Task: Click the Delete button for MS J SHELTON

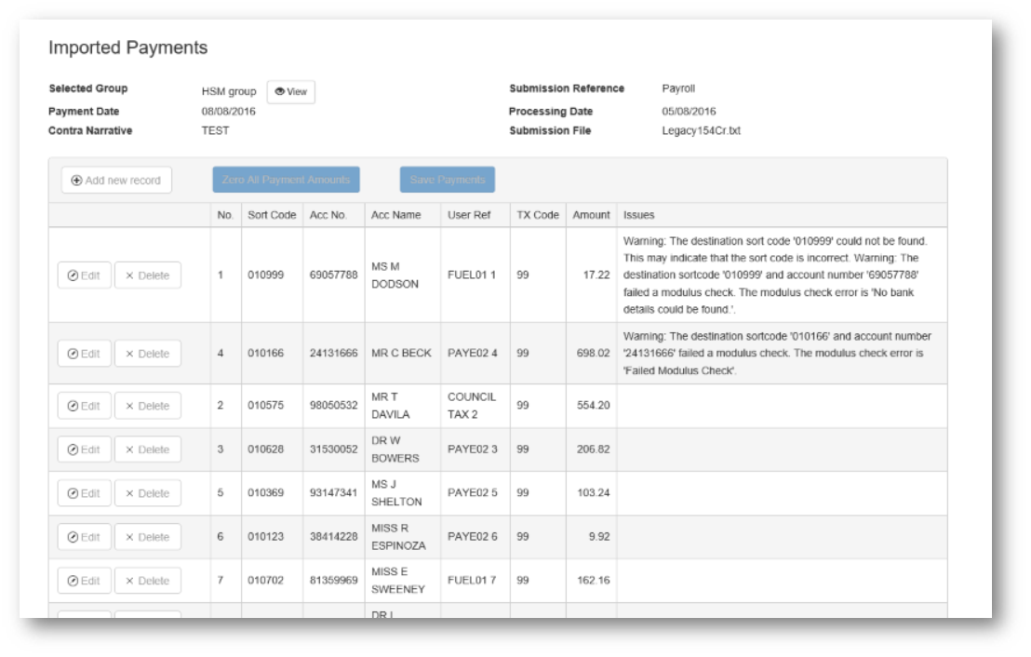Action: tap(147, 492)
